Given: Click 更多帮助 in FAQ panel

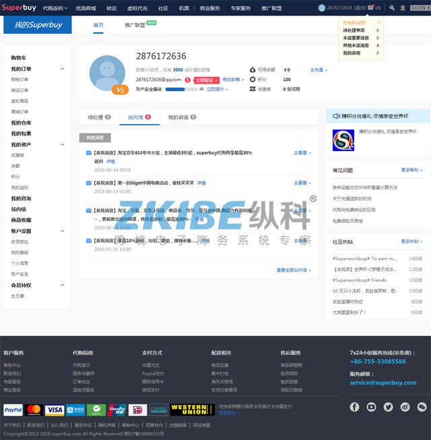Looking at the screenshot, I should pos(411,170).
